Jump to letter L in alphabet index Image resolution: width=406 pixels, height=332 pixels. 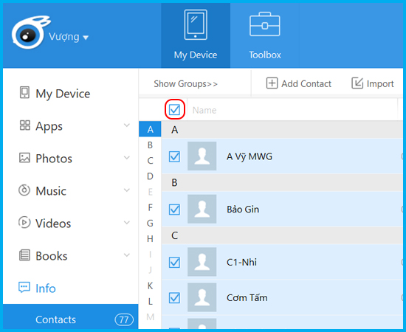coord(150,301)
